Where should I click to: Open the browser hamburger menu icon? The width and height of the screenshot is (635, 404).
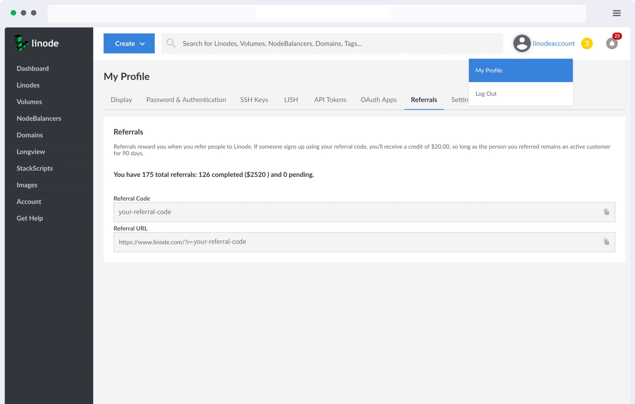(x=616, y=13)
